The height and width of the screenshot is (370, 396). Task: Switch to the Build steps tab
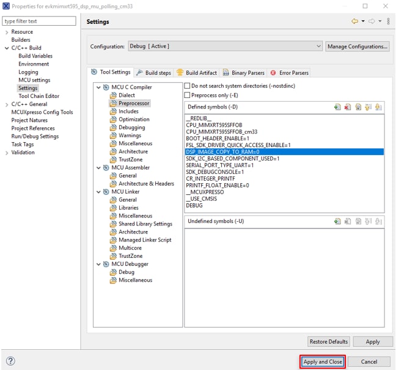click(153, 73)
